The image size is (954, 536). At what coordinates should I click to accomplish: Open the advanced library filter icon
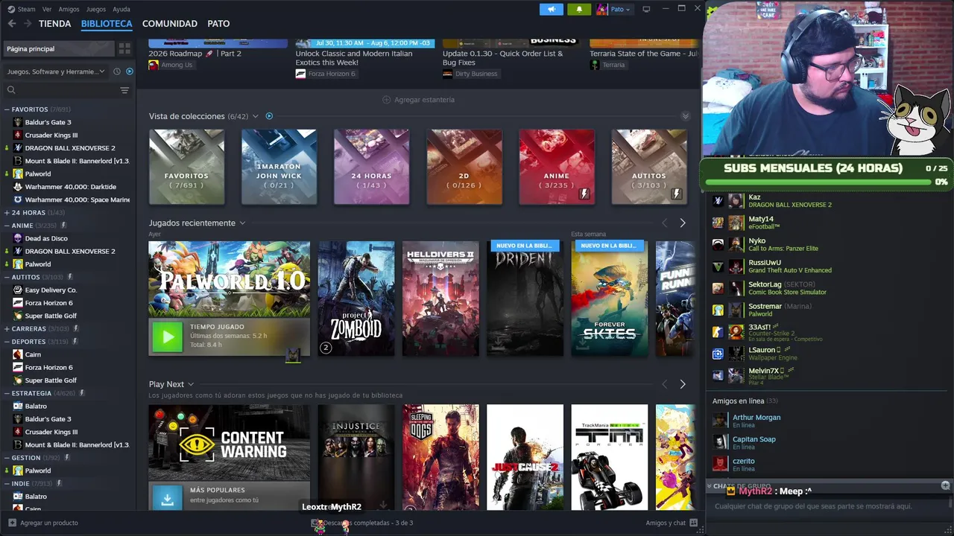pos(124,90)
